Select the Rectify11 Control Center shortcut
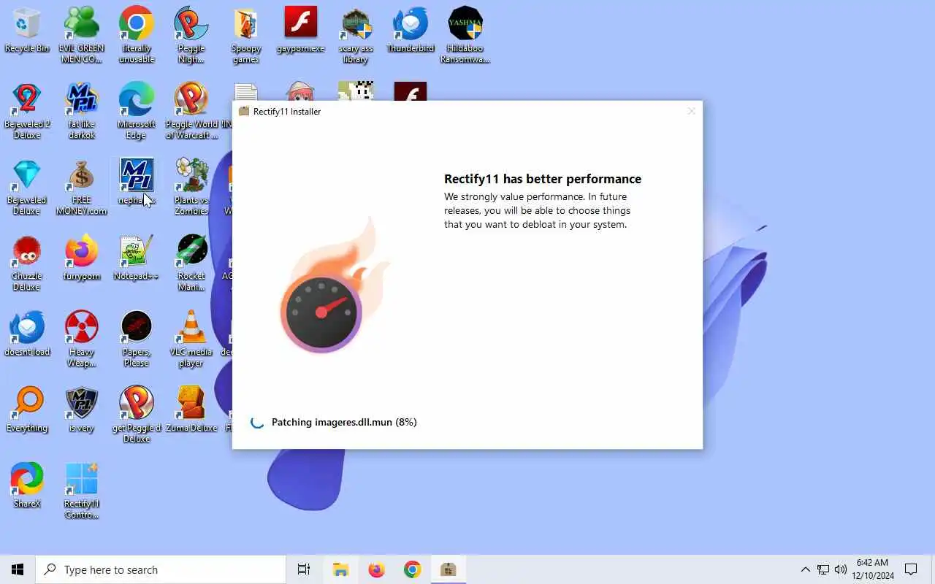Viewport: 935px width, 584px height. coord(82,491)
